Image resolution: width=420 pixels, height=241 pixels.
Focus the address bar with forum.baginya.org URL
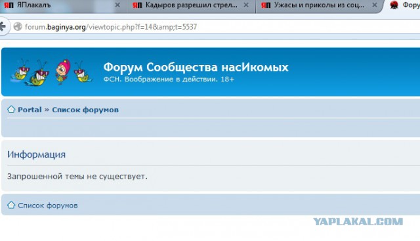coord(216,26)
